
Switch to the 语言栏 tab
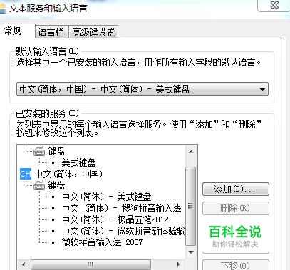[51, 32]
